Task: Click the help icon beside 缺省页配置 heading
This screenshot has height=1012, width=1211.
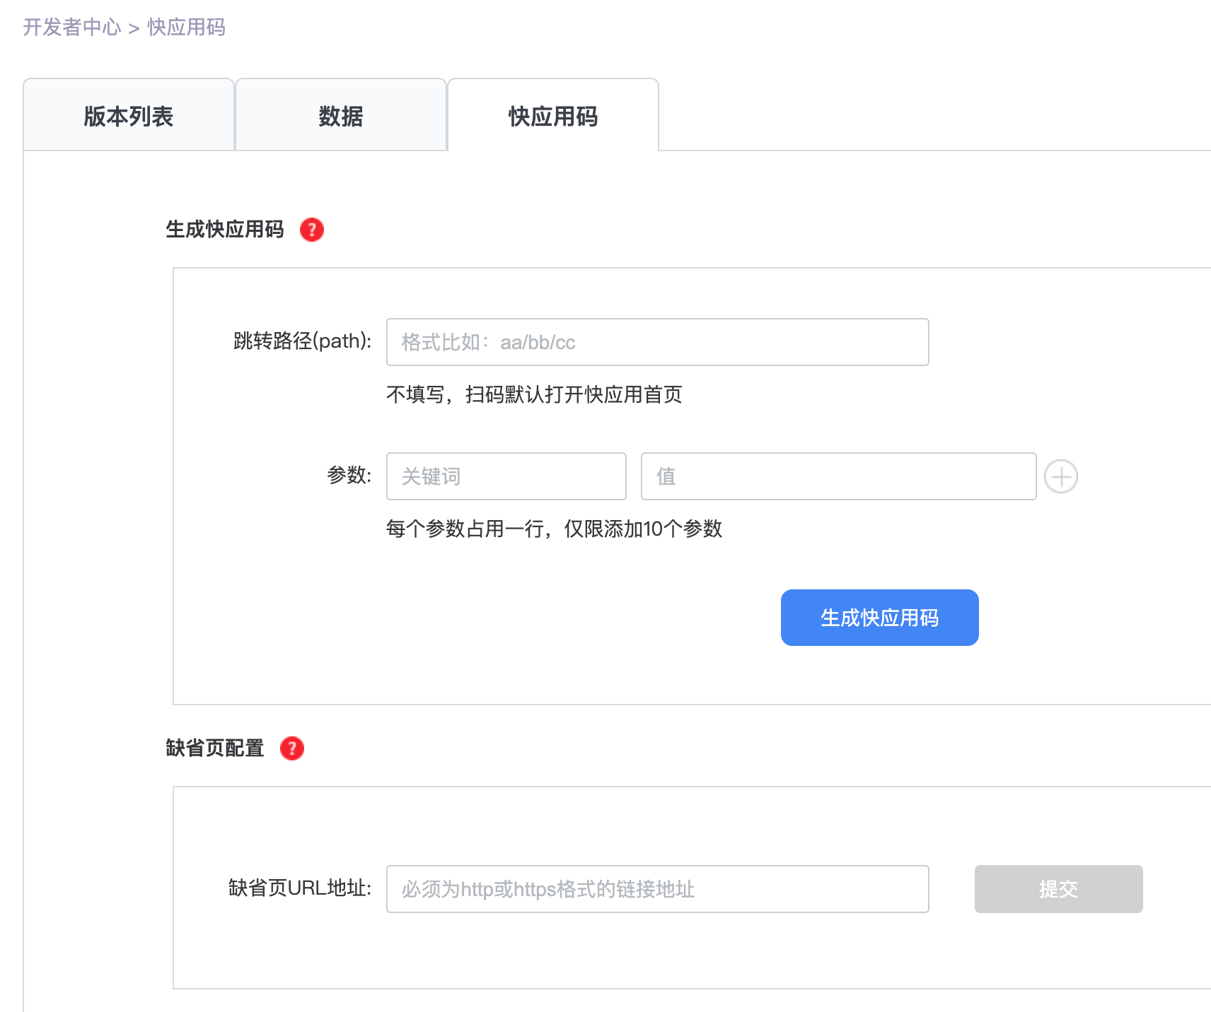Action: pyautogui.click(x=291, y=748)
